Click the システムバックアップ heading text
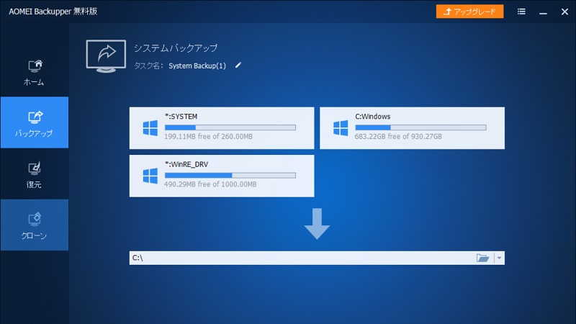This screenshot has width=576, height=324. pos(176,48)
